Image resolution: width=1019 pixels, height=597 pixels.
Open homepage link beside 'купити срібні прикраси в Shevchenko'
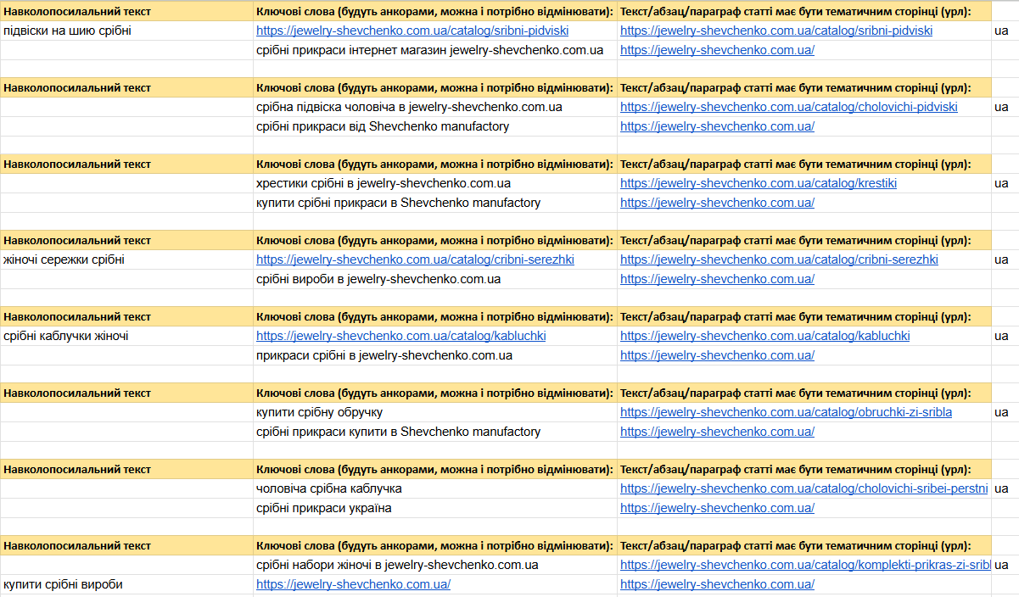pyautogui.click(x=717, y=203)
